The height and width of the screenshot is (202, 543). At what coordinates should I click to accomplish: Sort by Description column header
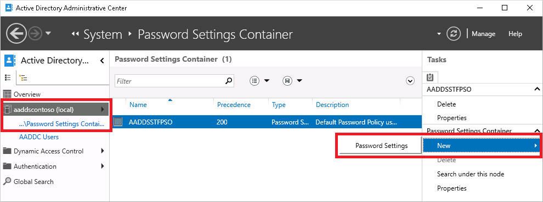point(332,105)
